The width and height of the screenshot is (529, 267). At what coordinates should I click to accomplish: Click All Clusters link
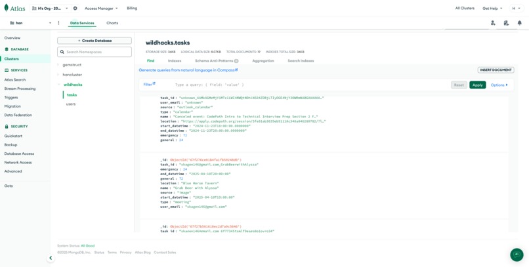465,8
